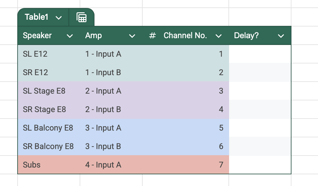Image resolution: width=318 pixels, height=186 pixels.
Task: Click the 1 - Input B amp cell
Action: point(111,72)
